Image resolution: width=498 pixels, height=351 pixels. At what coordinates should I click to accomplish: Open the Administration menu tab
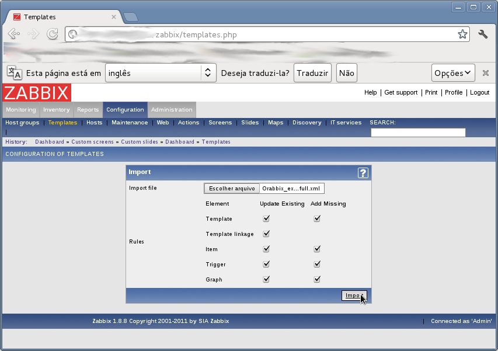[172, 110]
